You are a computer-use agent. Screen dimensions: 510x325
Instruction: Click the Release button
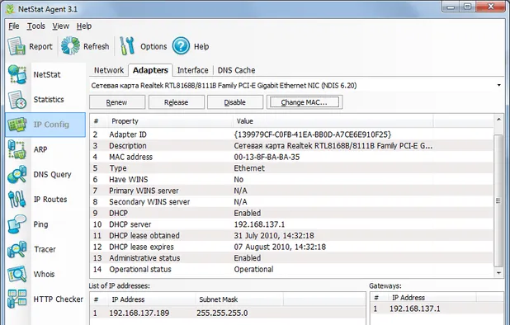coord(177,102)
